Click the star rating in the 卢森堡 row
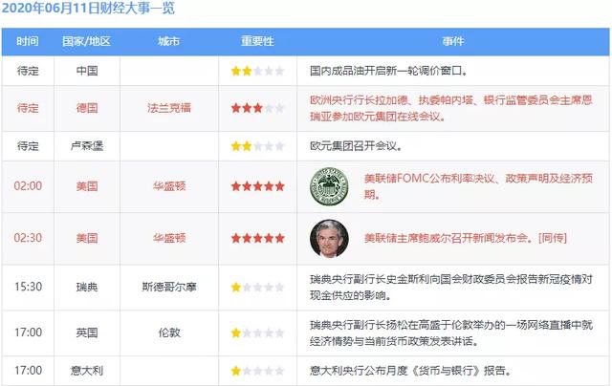Image resolution: width=612 pixels, height=386 pixels. [257, 146]
